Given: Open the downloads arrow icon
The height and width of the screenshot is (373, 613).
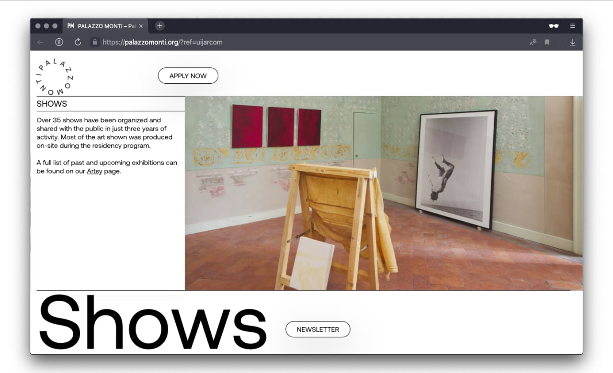Looking at the screenshot, I should tap(572, 42).
